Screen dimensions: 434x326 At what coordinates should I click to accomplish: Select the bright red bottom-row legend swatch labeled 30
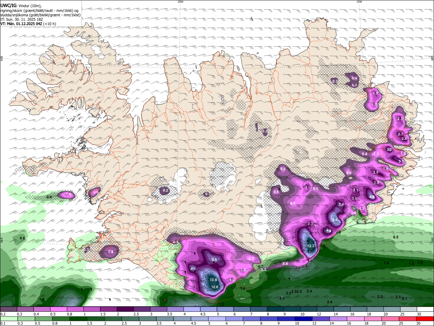click(425, 319)
